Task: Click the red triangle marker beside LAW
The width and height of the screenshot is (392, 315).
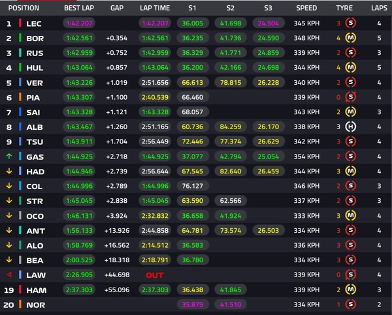Action: pos(9,275)
